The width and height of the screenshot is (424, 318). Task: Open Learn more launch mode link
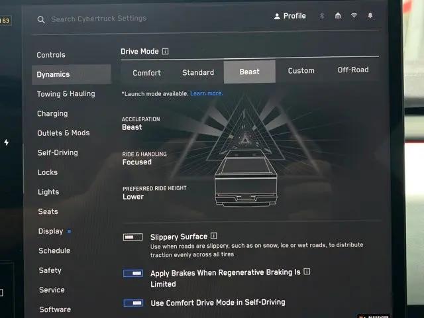[207, 93]
